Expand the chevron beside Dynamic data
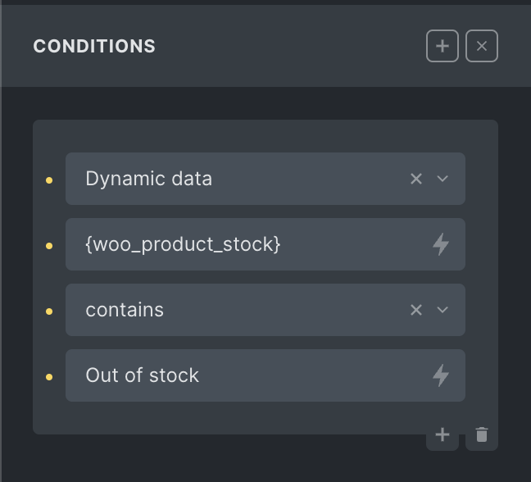 [x=442, y=179]
